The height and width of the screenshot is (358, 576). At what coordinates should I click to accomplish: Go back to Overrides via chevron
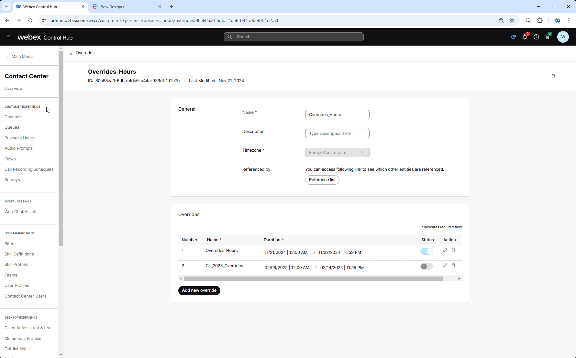pyautogui.click(x=71, y=53)
